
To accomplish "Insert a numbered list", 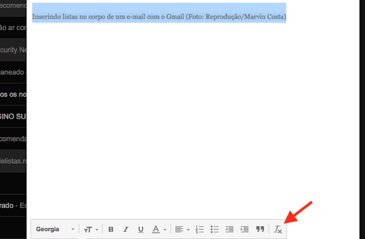I will click(200, 229).
